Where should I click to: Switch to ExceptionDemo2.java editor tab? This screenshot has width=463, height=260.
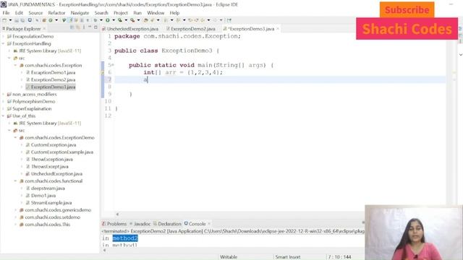[x=191, y=29]
